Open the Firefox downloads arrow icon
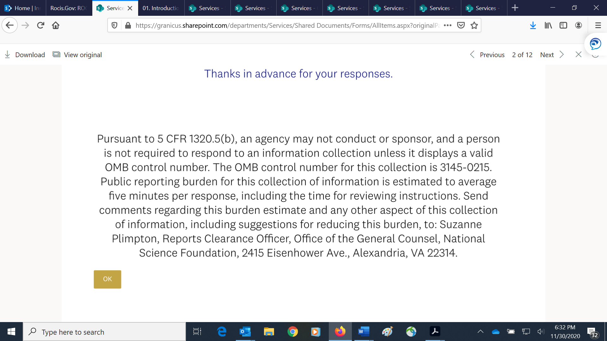Viewport: 607px width, 341px height. point(533,25)
